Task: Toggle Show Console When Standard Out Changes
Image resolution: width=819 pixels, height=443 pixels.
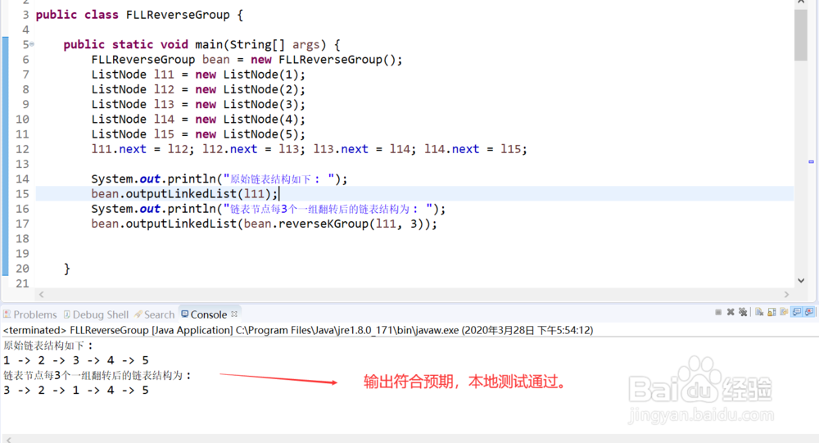Action: click(x=797, y=312)
